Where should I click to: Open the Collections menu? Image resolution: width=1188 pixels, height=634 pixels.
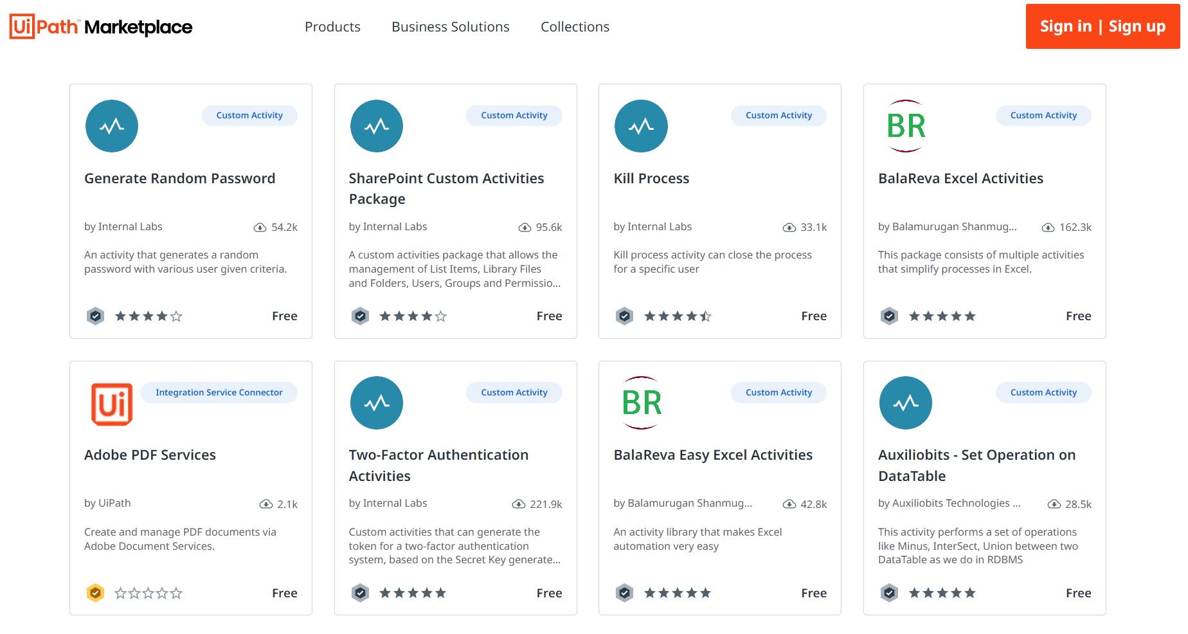tap(575, 27)
